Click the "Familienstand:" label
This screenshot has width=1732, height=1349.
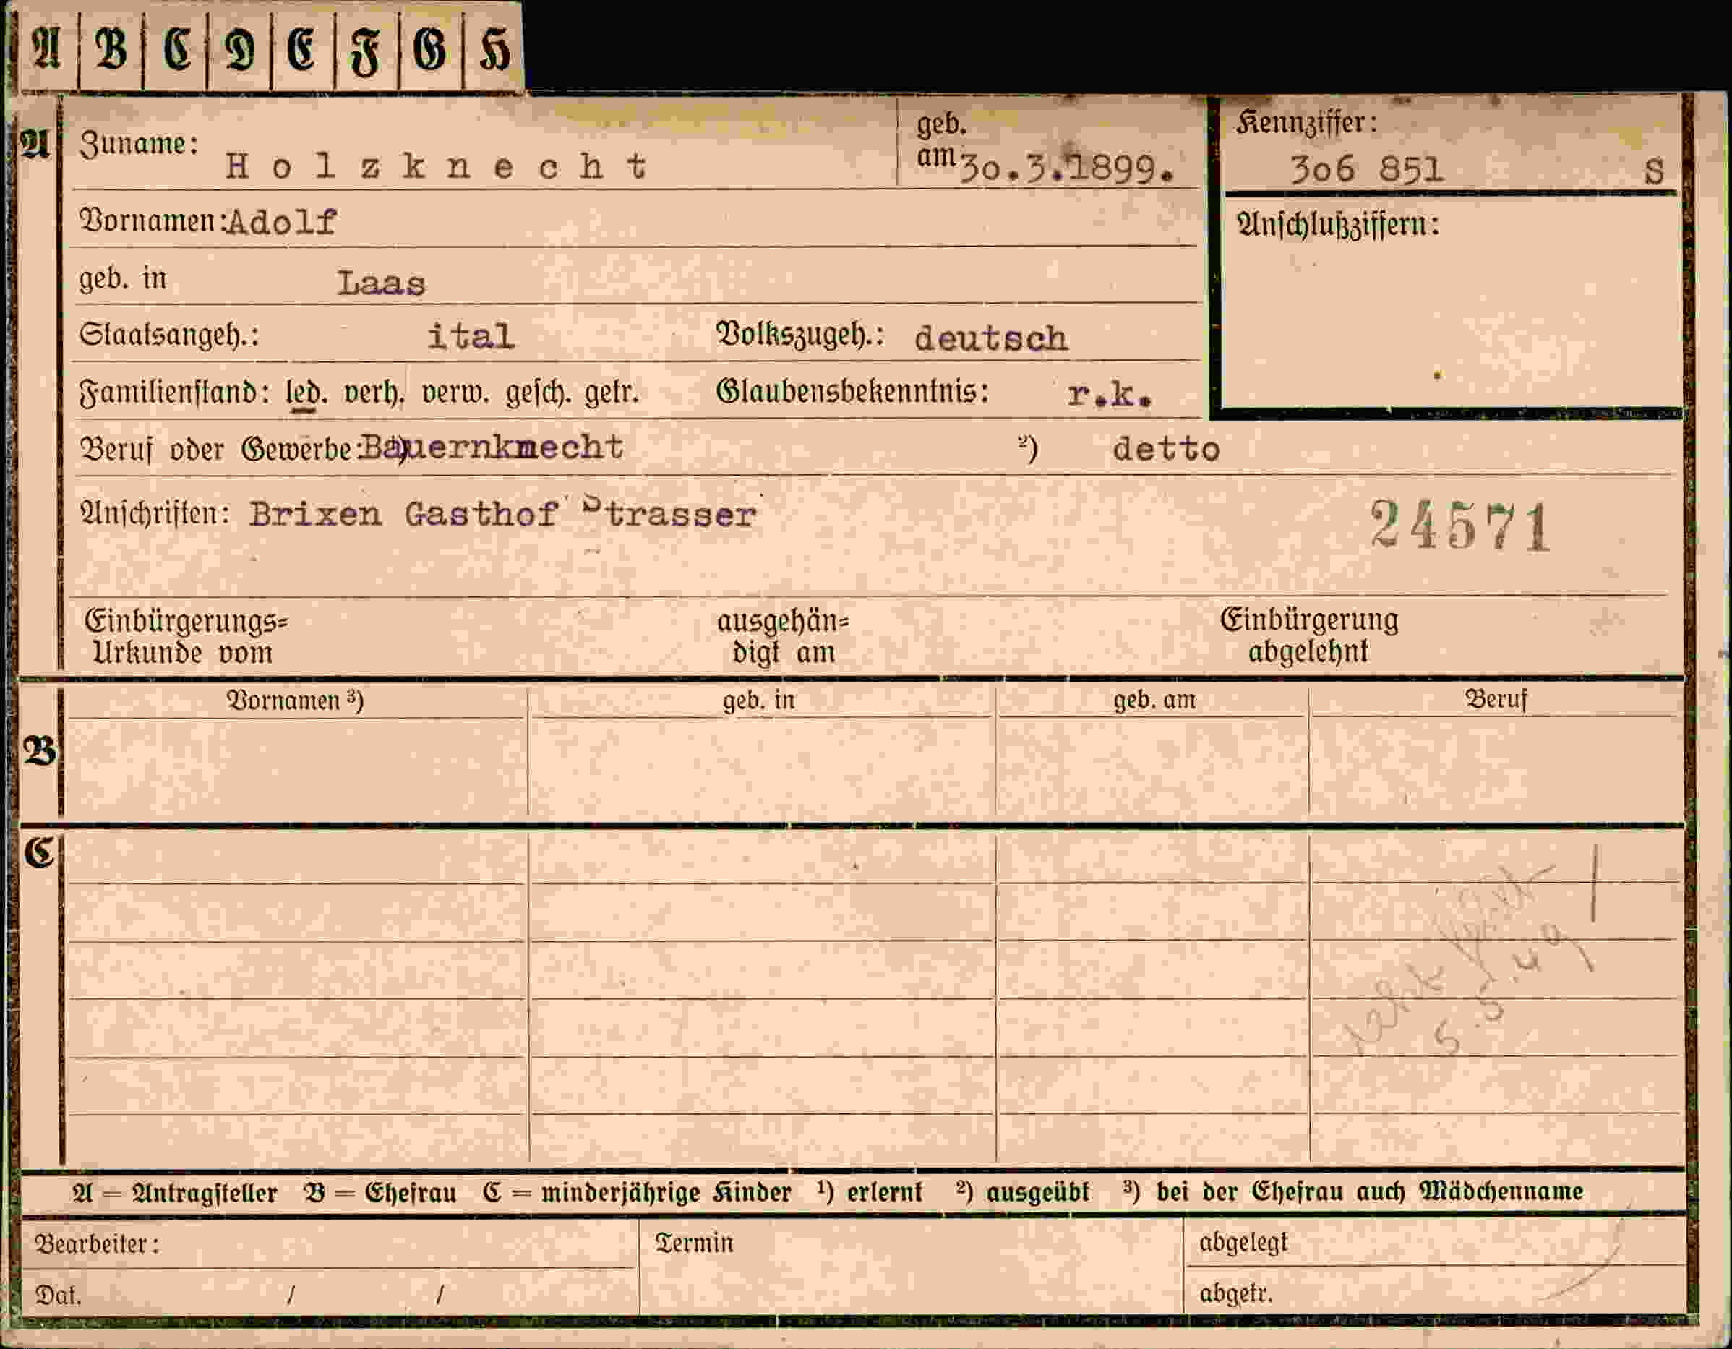click(x=174, y=393)
